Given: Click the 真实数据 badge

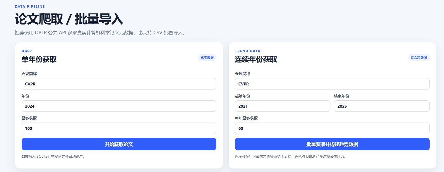Looking at the screenshot, I should tap(207, 58).
